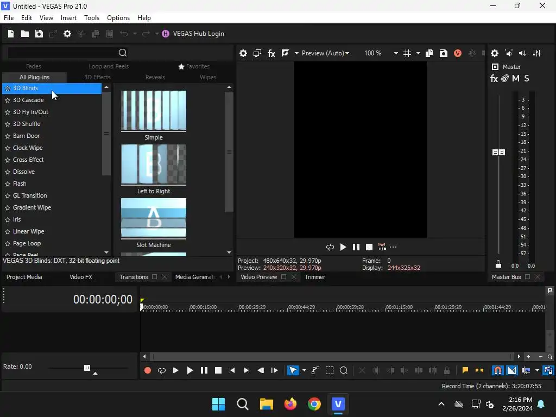The image size is (556, 417).
Task: Select the Selection Edit Tool dashed box
Action: (330, 370)
